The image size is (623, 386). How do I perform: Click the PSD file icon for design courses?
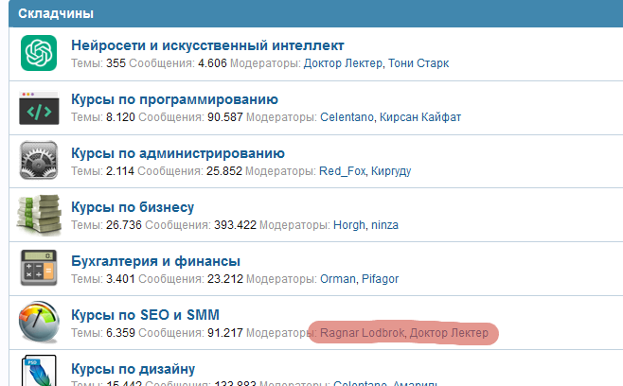point(39,371)
